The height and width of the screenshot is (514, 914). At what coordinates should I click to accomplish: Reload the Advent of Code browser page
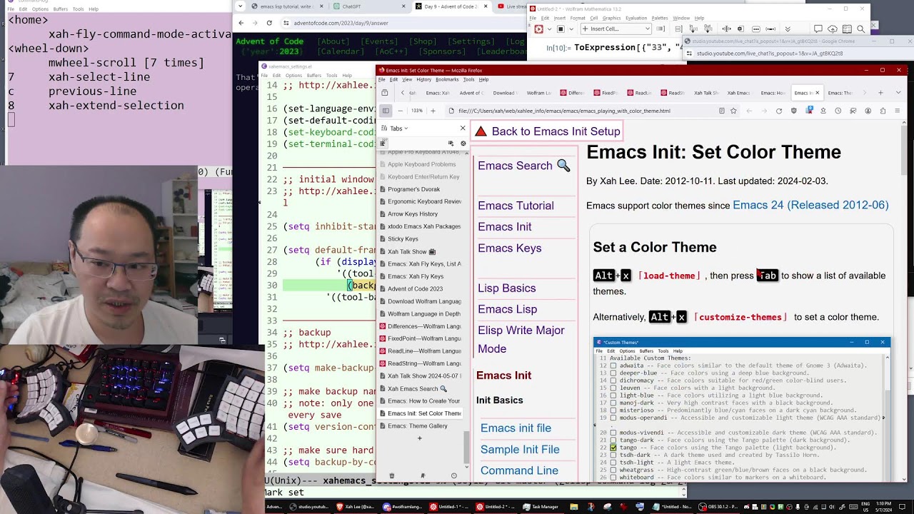[268, 23]
